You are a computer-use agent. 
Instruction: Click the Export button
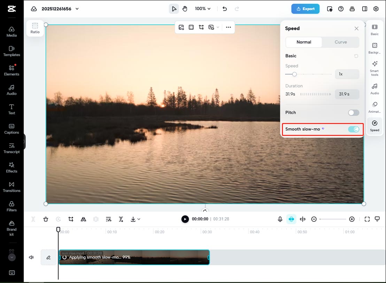click(x=305, y=9)
